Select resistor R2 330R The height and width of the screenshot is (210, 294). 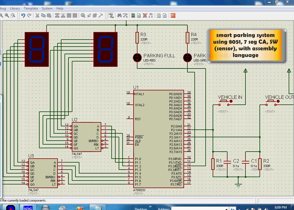(x=260, y=164)
